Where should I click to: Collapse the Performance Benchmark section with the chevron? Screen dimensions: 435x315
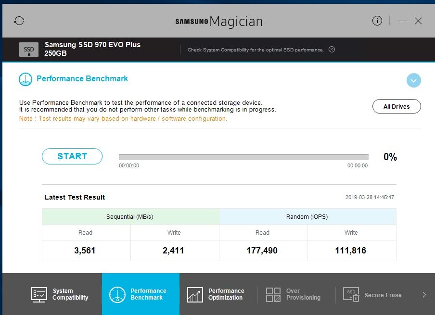414,80
